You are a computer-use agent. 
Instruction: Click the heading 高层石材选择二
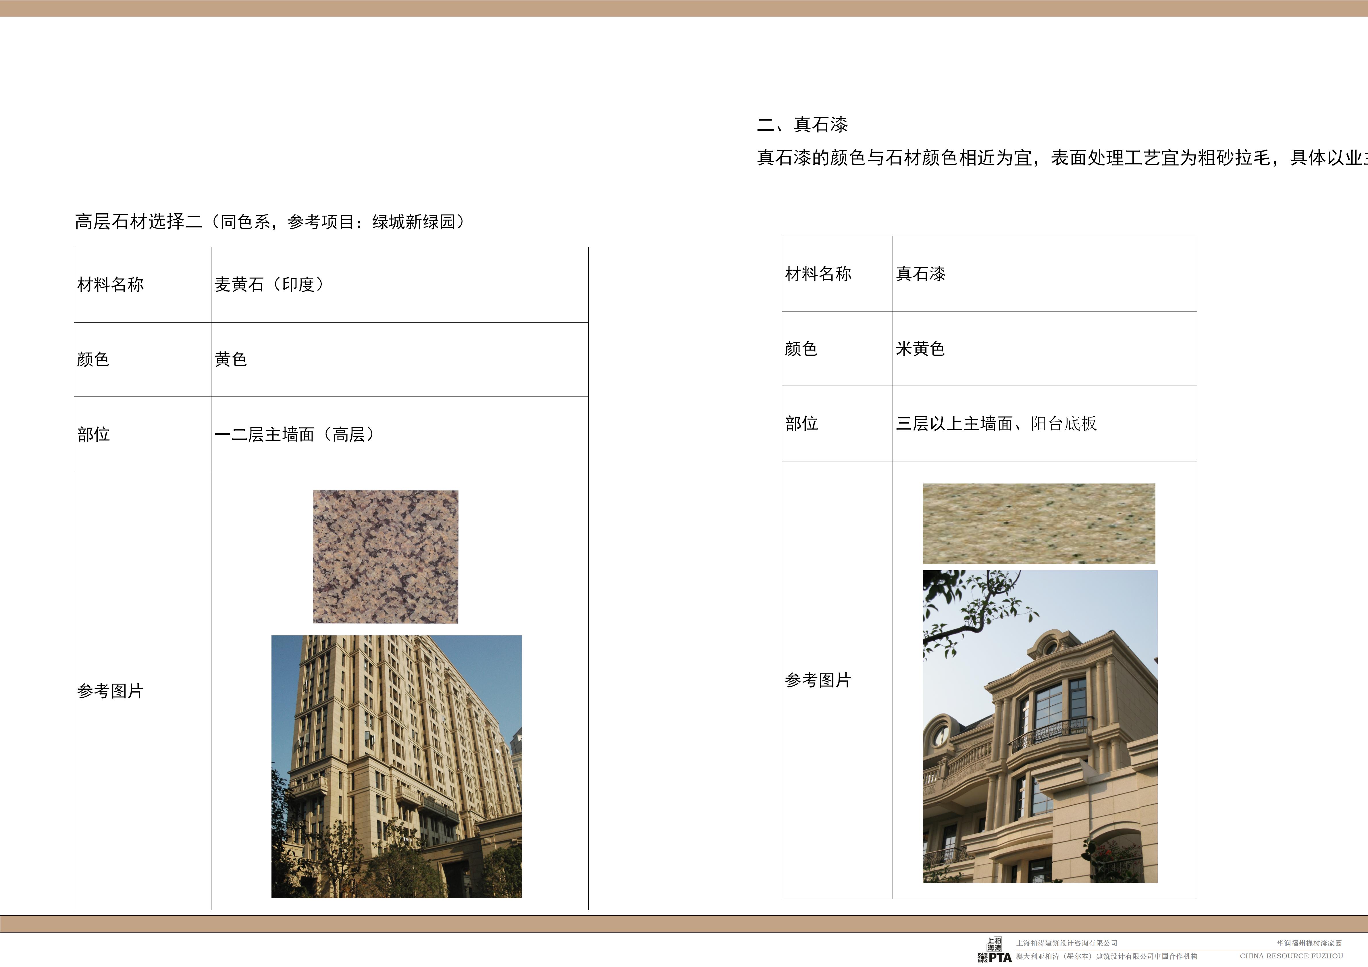point(138,221)
